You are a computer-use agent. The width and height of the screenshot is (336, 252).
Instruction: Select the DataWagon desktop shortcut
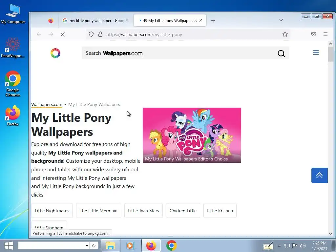(13, 48)
